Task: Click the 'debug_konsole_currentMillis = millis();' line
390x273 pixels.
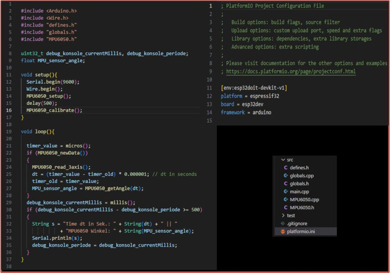Action: [81, 203]
